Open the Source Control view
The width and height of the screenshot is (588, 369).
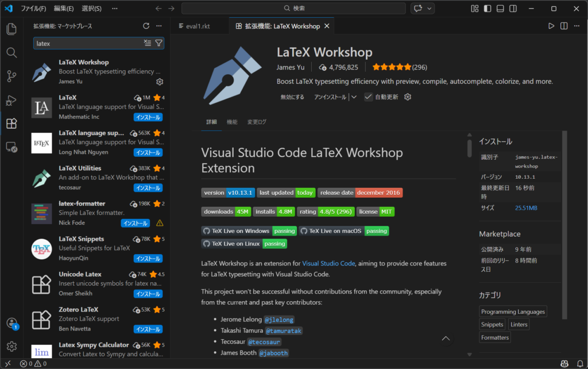coord(11,76)
